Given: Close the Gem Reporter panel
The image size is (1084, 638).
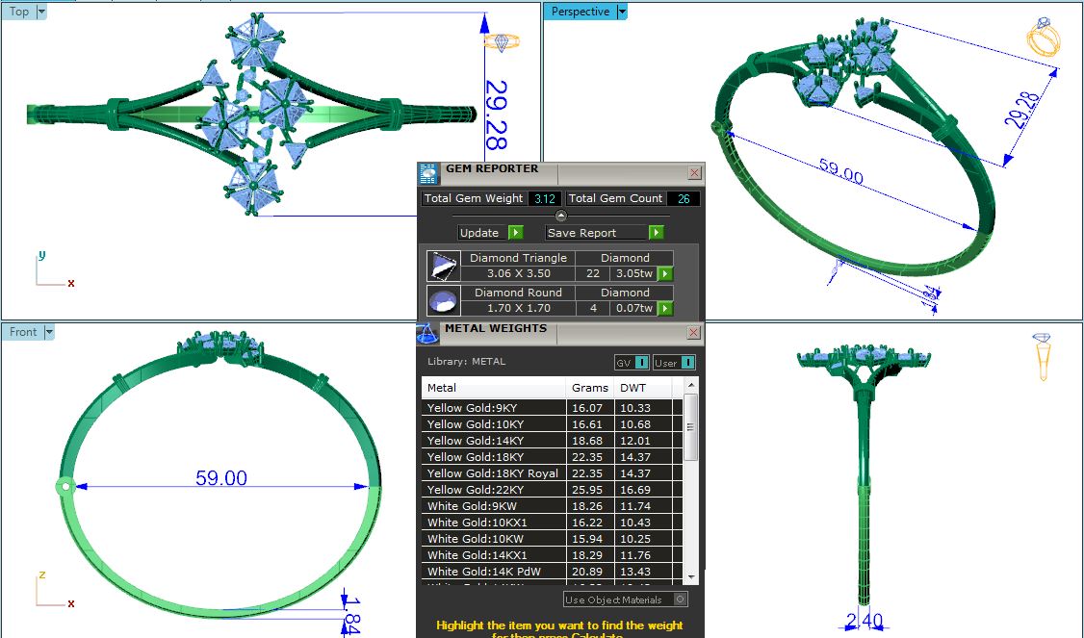Looking at the screenshot, I should coord(694,173).
